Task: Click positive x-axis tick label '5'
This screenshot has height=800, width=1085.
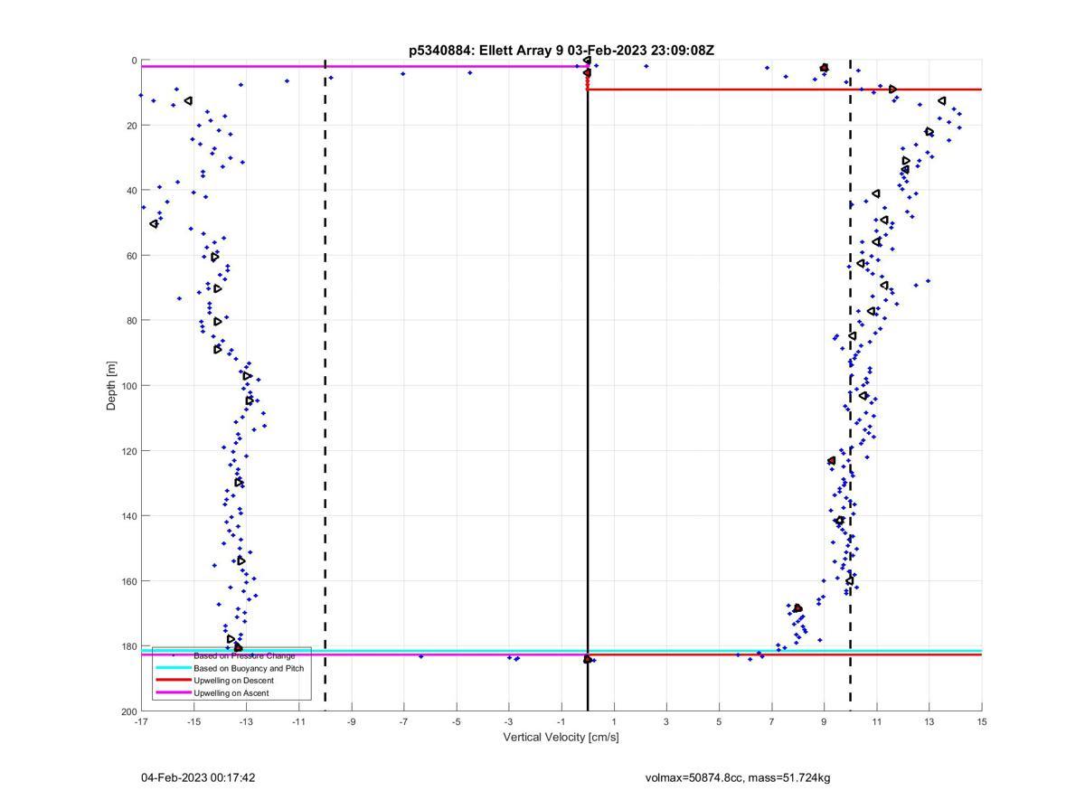Action: (719, 721)
